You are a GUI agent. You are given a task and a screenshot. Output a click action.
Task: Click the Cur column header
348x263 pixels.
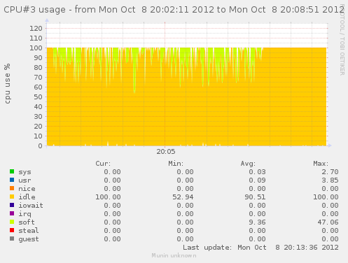(x=103, y=164)
